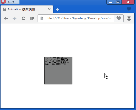Close the Animation 複数属性 tab
This screenshot has height=110, width=136.
click(49, 9)
